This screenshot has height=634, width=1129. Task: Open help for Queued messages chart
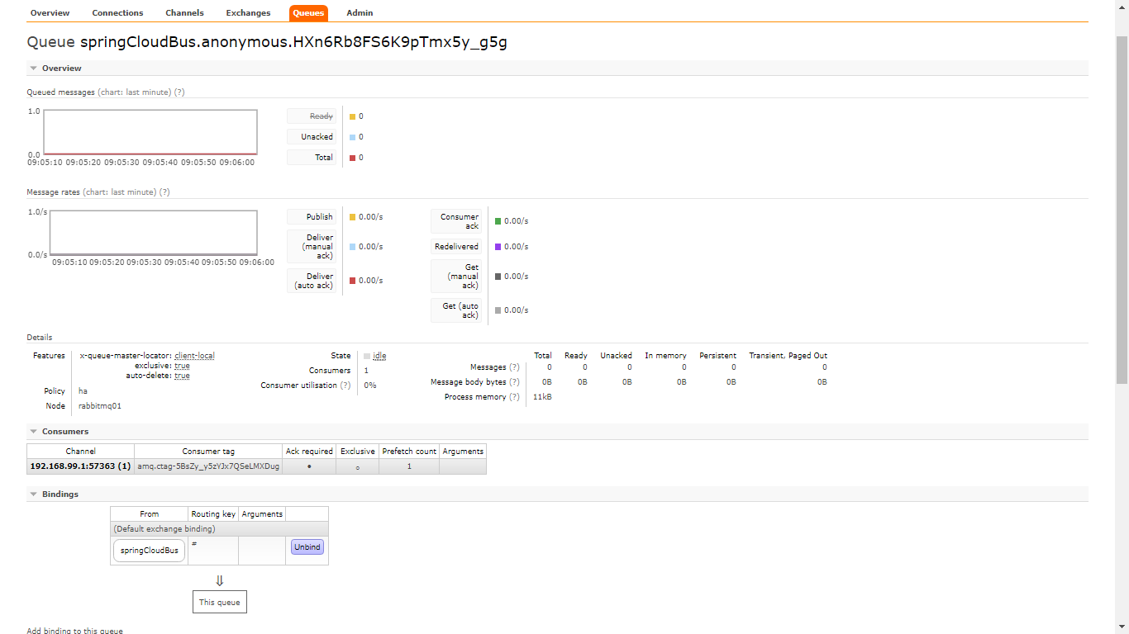pos(179,92)
